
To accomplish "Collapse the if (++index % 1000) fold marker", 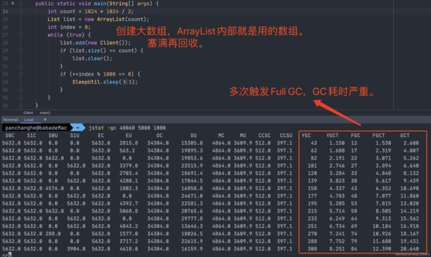I will click(x=21, y=74).
